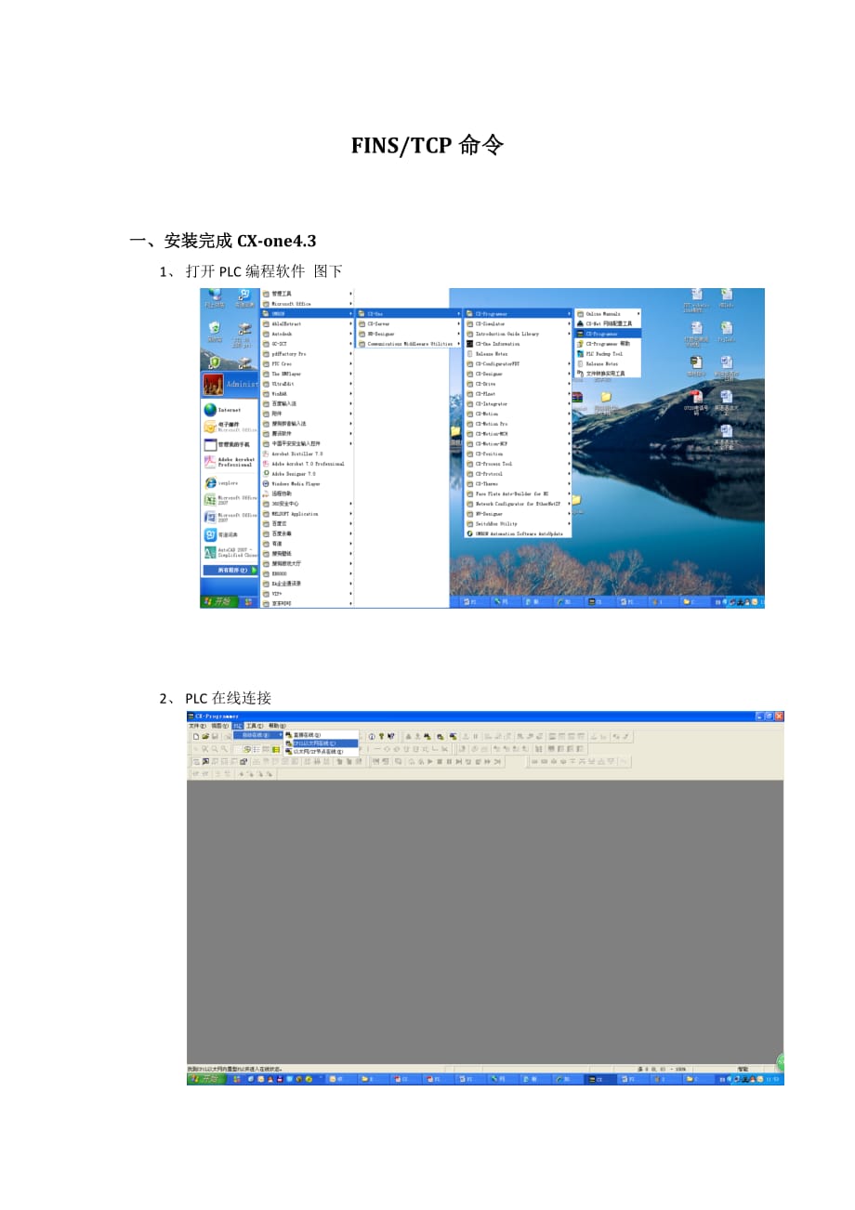Image resolution: width=855 pixels, height=1210 pixels.
Task: Launch Windows Media Player from the programs list
Action: pyautogui.click(x=296, y=483)
